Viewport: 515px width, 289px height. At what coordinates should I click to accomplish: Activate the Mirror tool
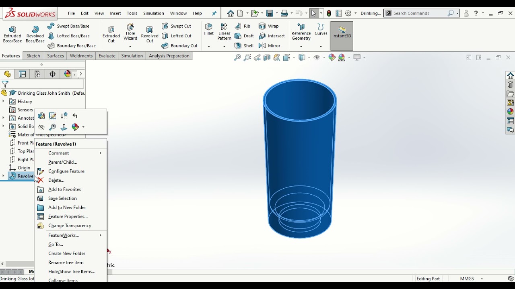(x=270, y=46)
